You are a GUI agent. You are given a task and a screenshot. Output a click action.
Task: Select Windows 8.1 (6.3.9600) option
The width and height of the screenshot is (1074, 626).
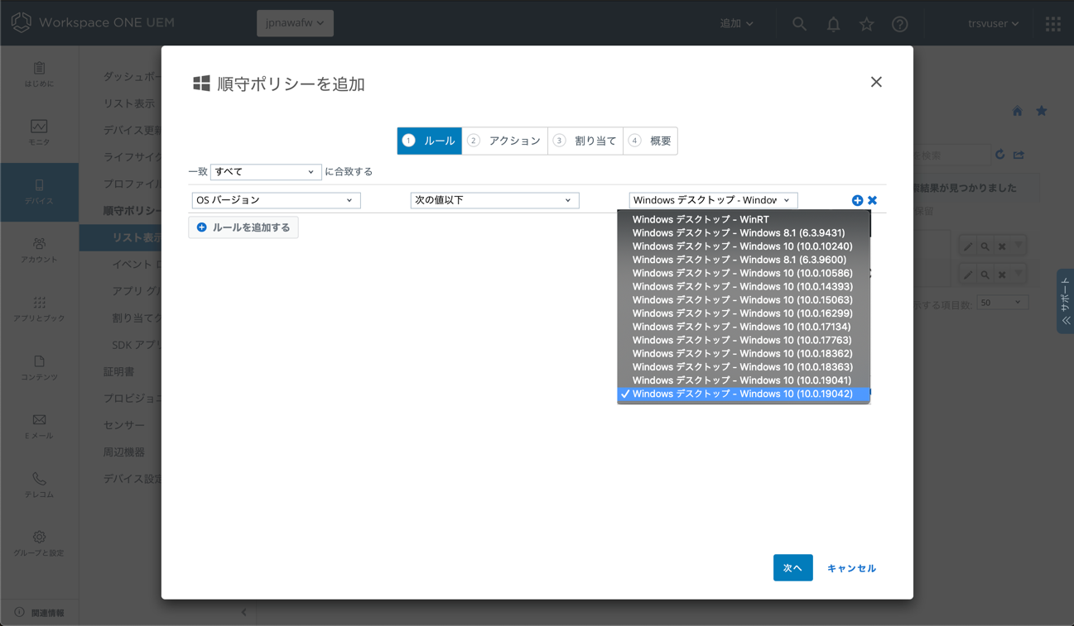tap(743, 260)
